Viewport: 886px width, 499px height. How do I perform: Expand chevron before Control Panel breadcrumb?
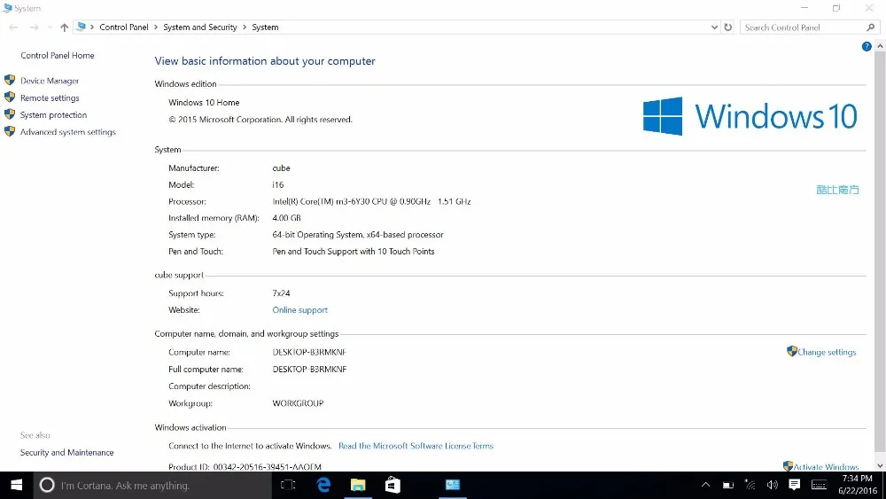[92, 27]
